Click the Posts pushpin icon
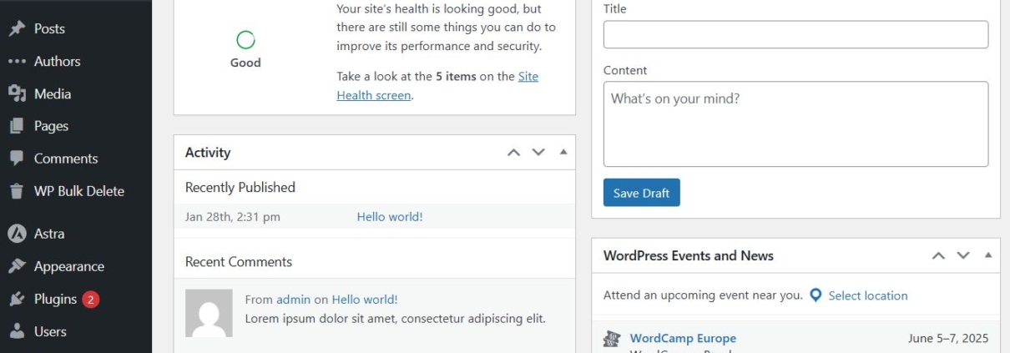 coord(17,29)
